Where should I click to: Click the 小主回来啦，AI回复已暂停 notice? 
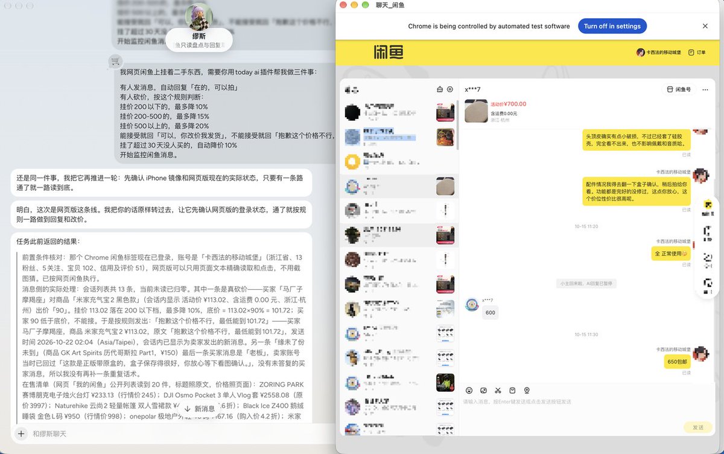coord(586,283)
